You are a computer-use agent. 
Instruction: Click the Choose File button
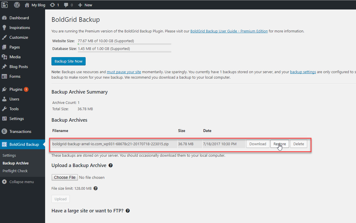(65, 177)
